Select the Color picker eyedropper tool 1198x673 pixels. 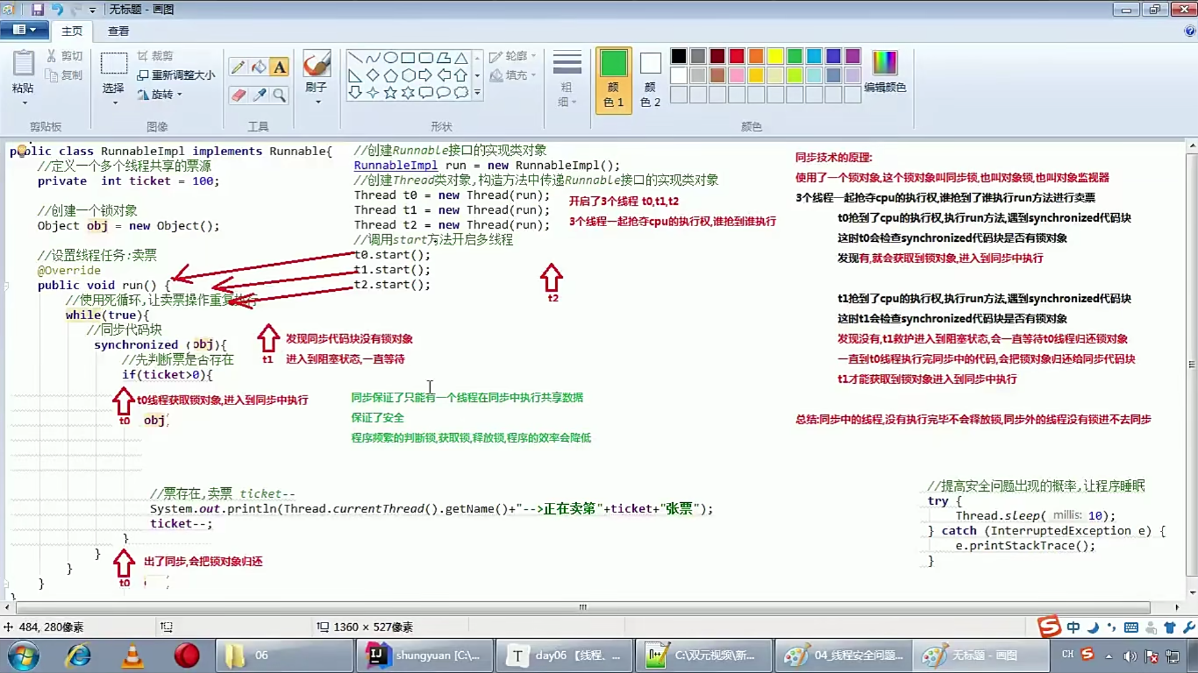(x=258, y=95)
